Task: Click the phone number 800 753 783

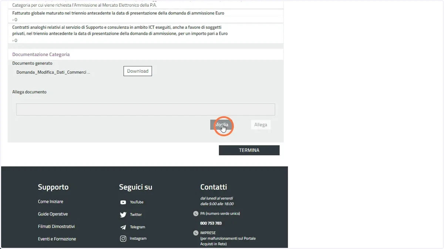Action: click(x=211, y=223)
